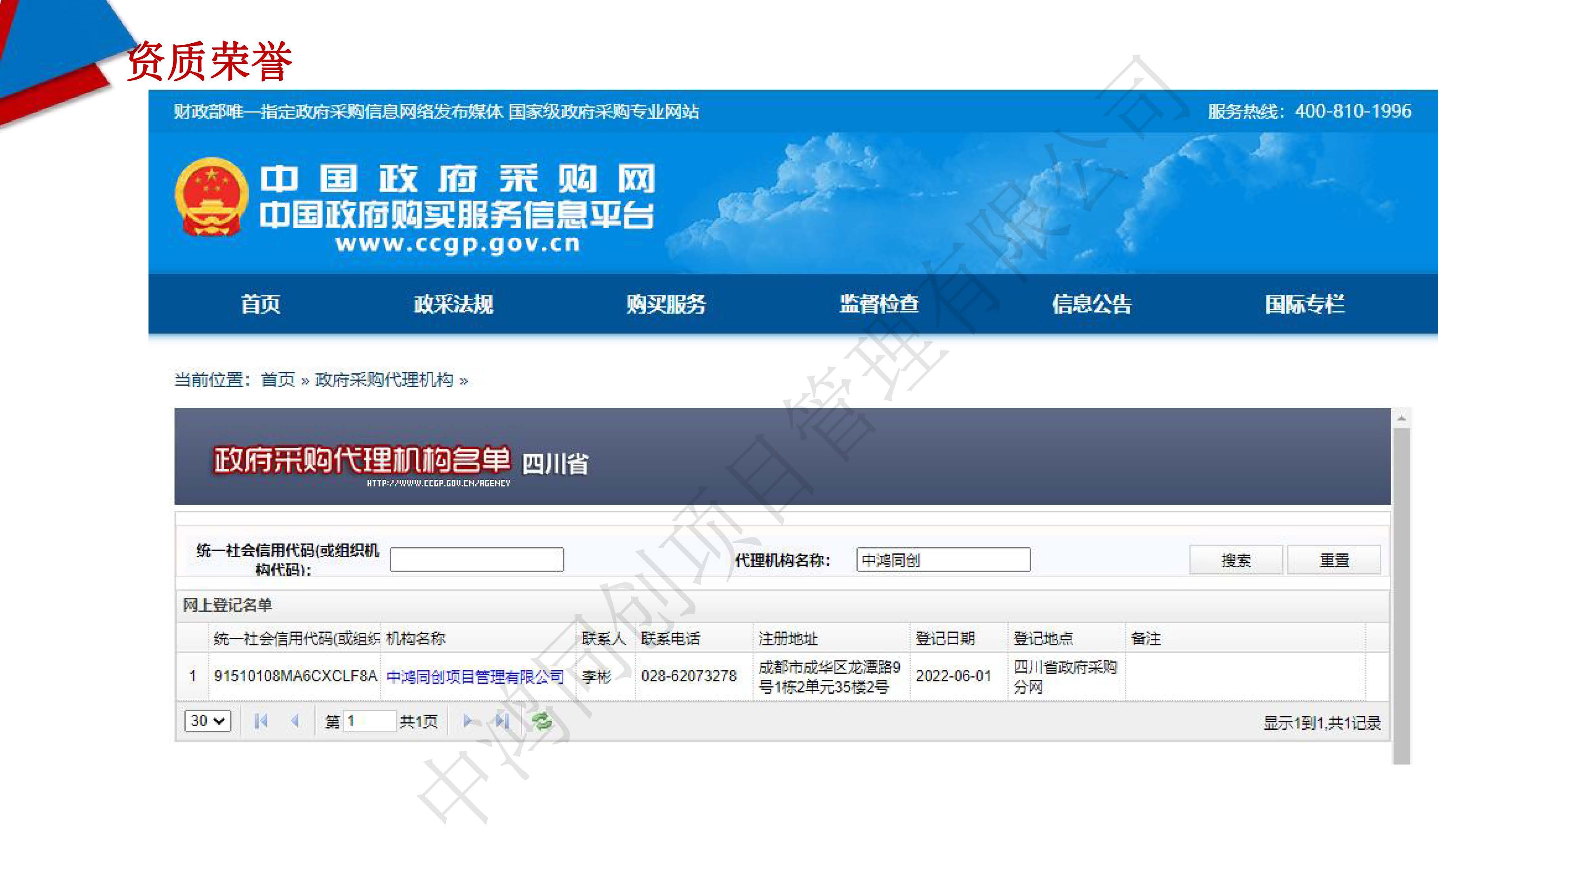The image size is (1584, 894).
Task: Click the 机构名称 column header
Action: [478, 638]
